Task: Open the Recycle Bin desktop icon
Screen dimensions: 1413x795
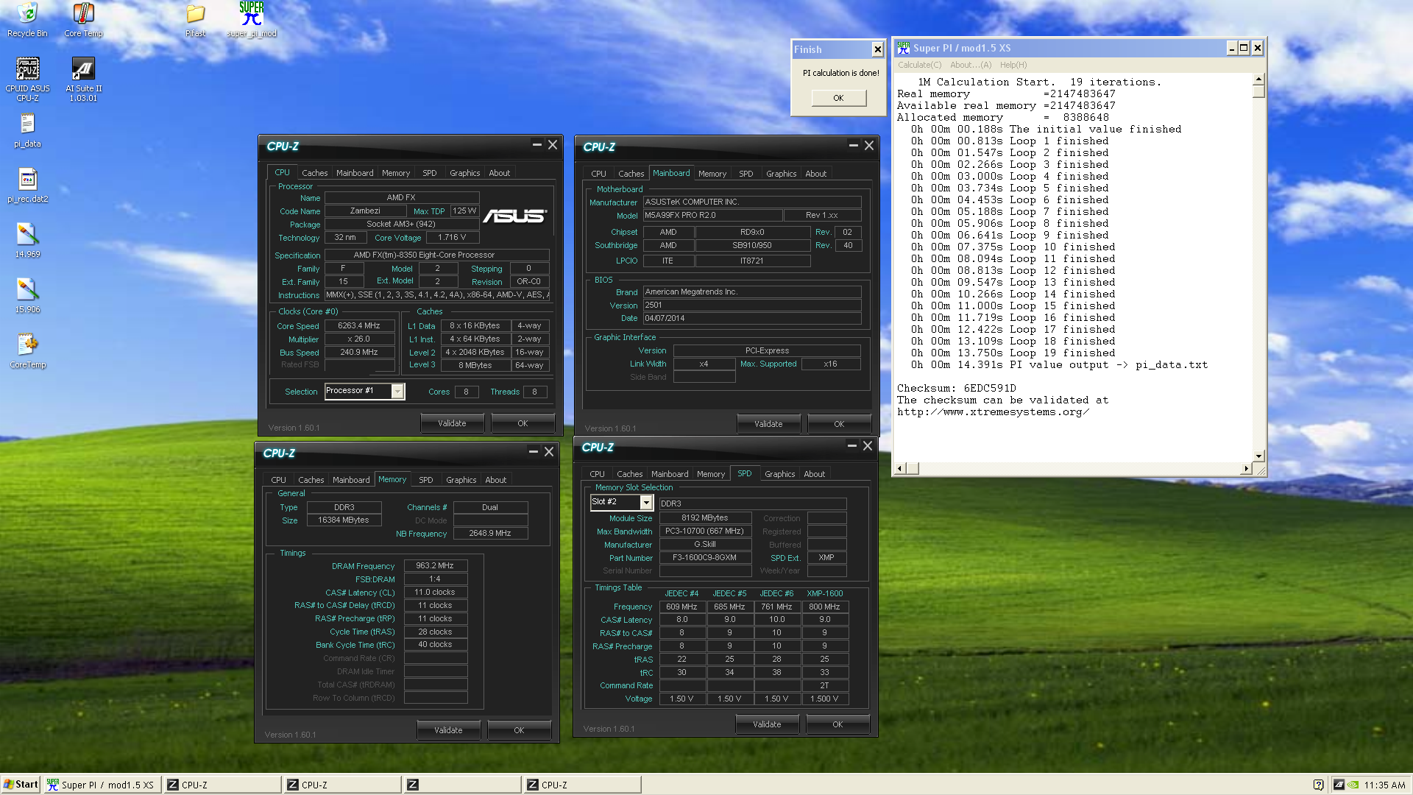Action: coord(27,19)
